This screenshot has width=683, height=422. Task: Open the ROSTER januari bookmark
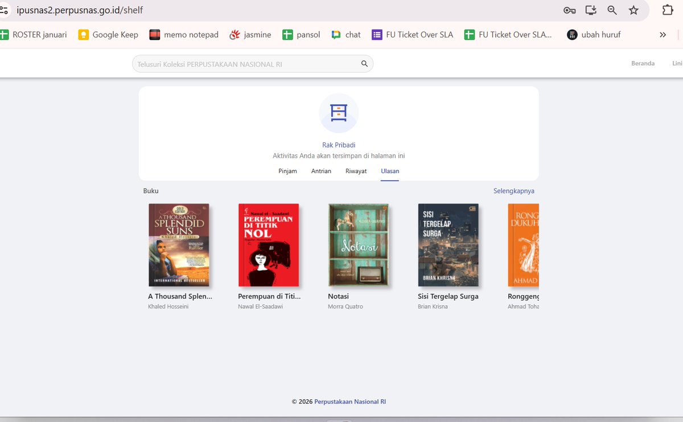[34, 35]
